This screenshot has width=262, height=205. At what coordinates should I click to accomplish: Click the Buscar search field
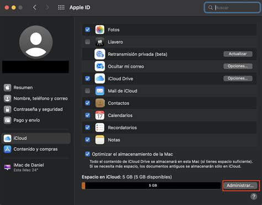(x=232, y=8)
